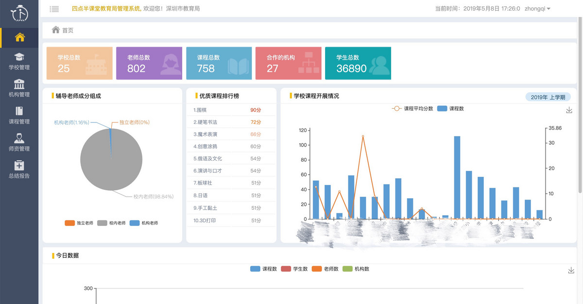Toggle 课程平均分数 series in chart legend
The height and width of the screenshot is (304, 583).
[x=412, y=109]
